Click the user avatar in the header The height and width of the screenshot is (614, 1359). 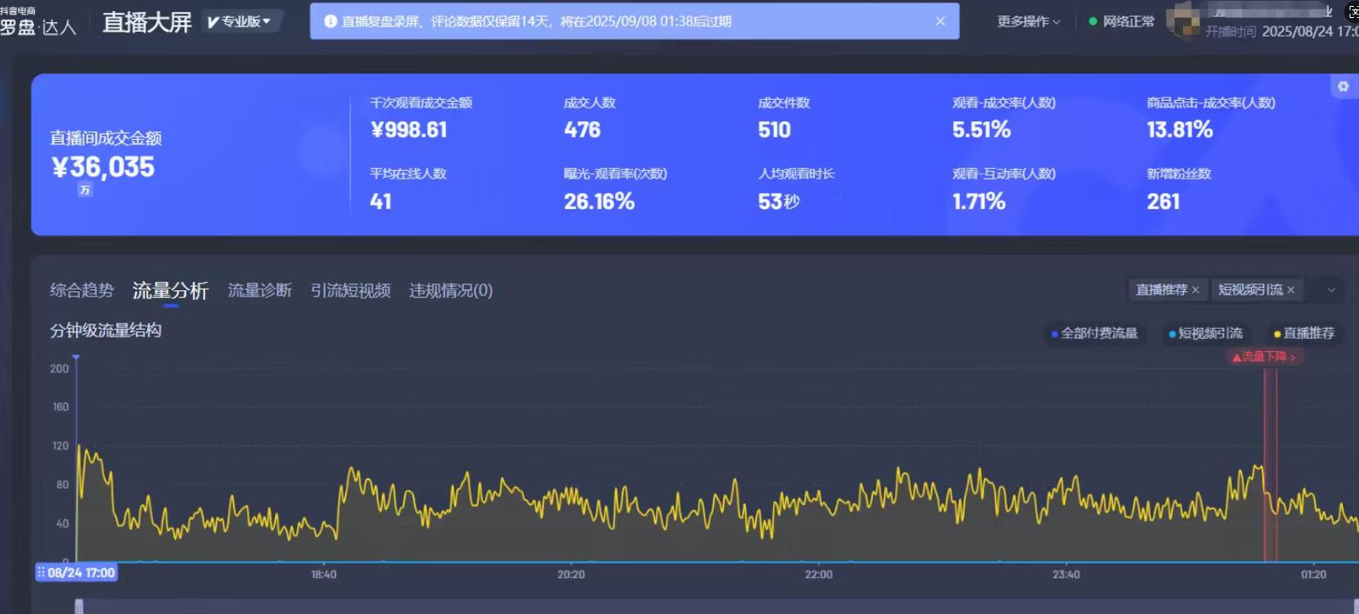[1184, 21]
